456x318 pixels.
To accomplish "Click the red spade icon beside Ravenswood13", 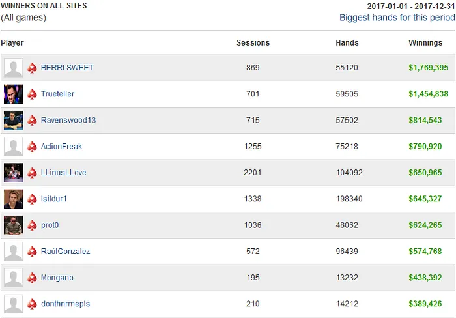I will click(33, 121).
